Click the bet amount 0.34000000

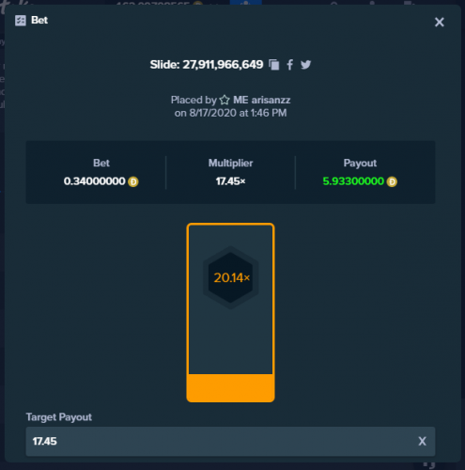pos(95,181)
